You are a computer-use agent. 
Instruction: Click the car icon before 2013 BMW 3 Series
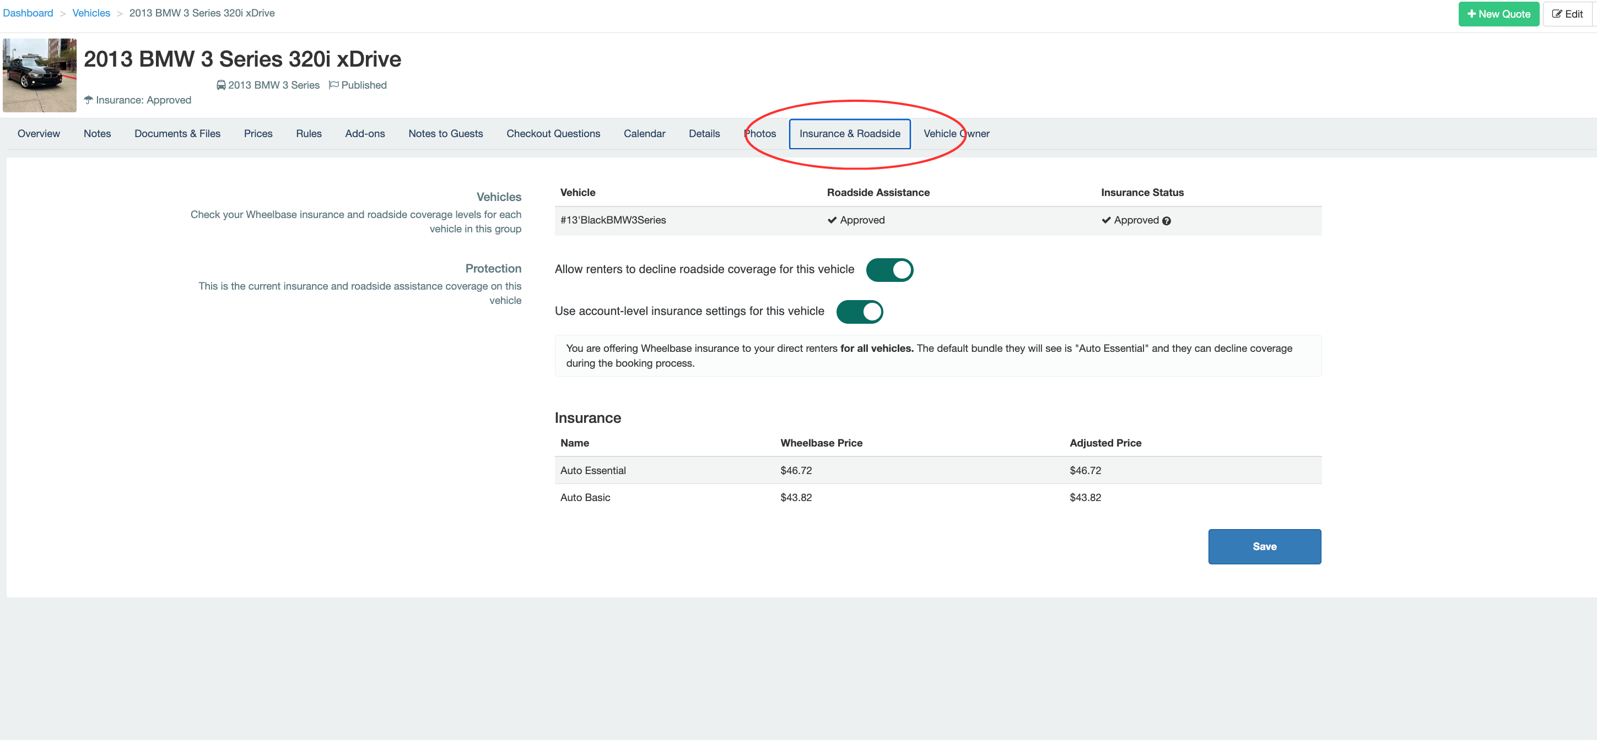coord(220,85)
